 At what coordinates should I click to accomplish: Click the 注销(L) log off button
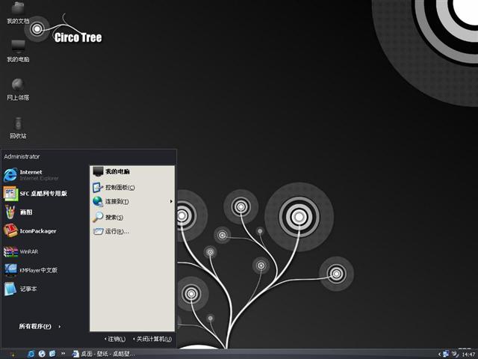point(114,339)
